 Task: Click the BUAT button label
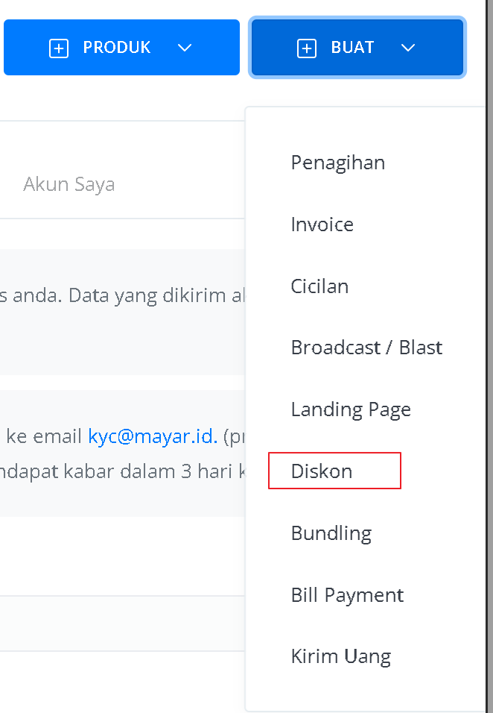tap(353, 47)
